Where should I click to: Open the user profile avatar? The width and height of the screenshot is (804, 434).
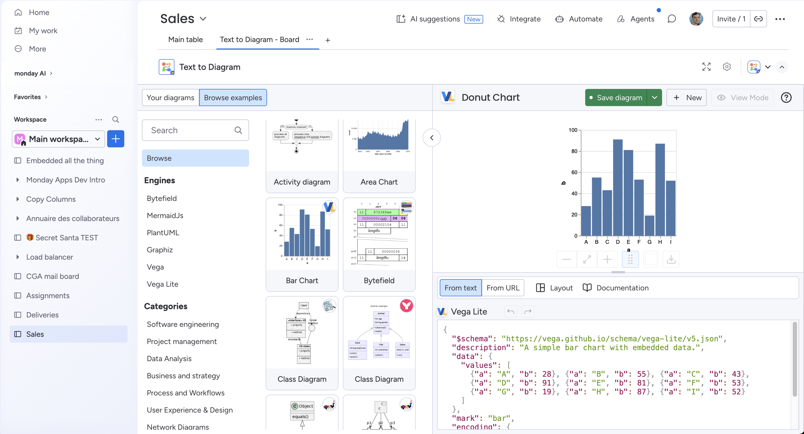point(696,19)
